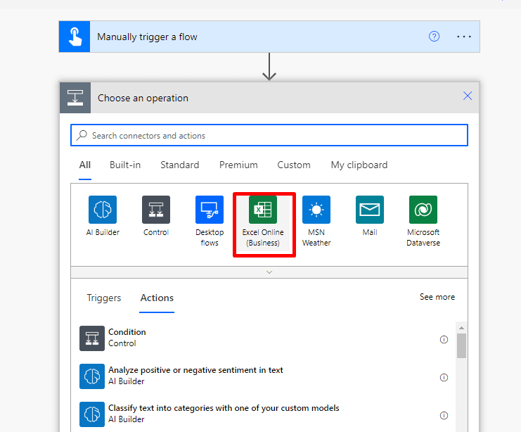
Task: Click the Manually trigger a flow title
Action: coord(147,37)
